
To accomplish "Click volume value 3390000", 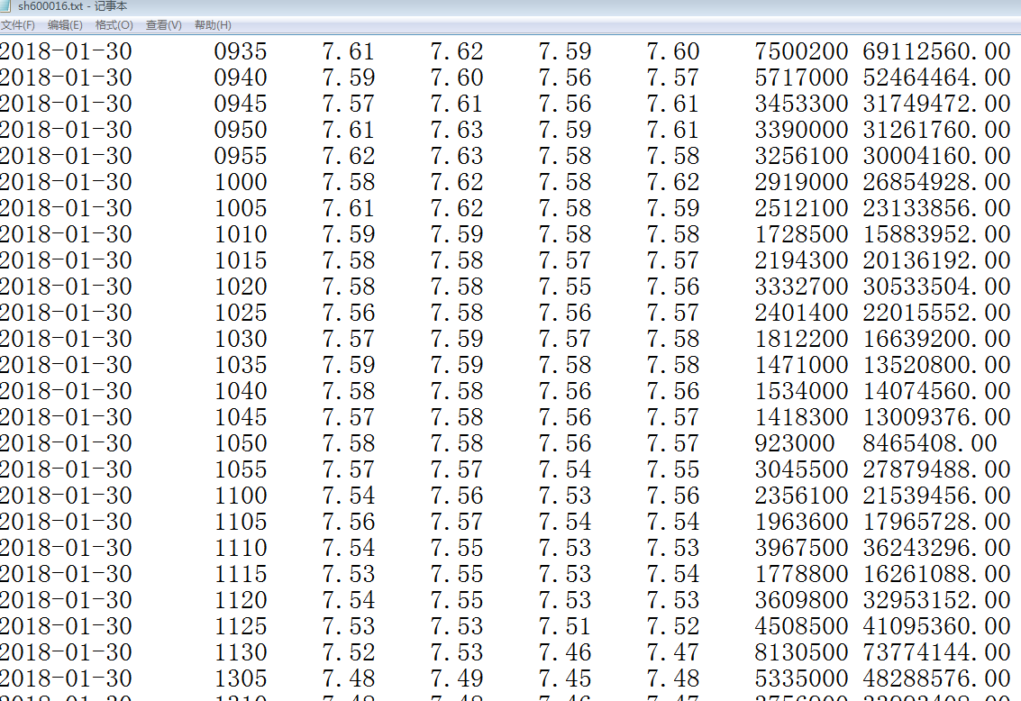I will [801, 130].
